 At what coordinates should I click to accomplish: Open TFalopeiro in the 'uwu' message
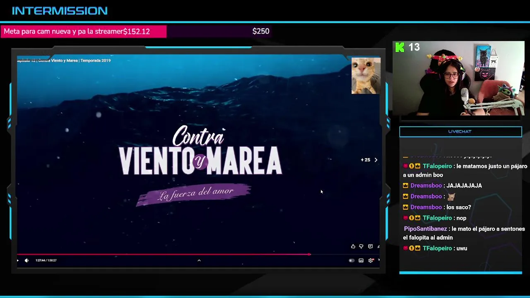coord(437,248)
